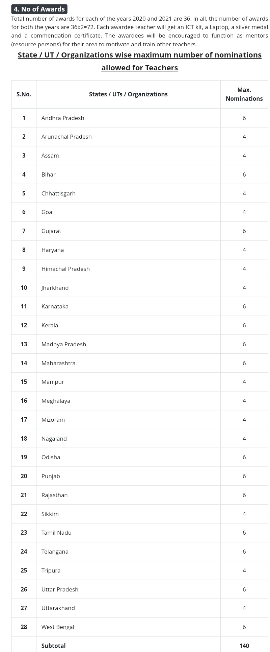
Task: Select the Andhra Pradesh row name
Action: click(x=63, y=118)
